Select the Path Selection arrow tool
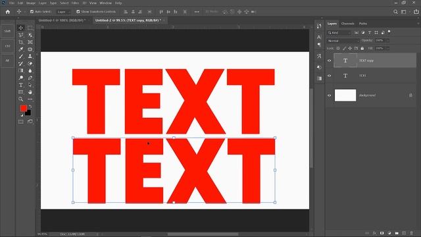 pyautogui.click(x=30, y=85)
